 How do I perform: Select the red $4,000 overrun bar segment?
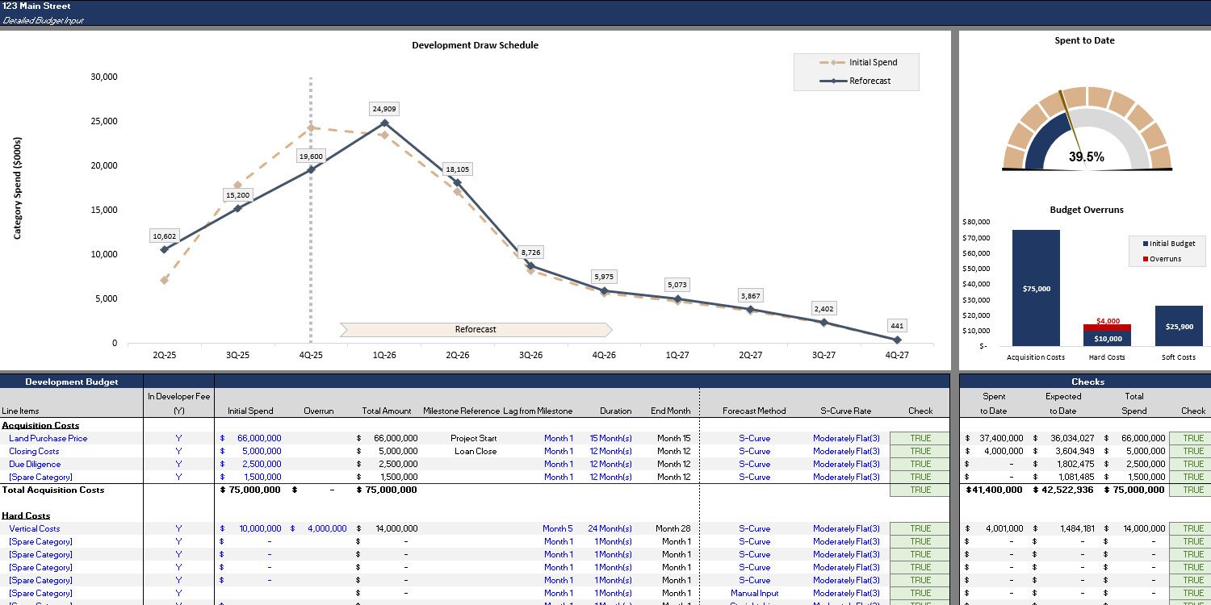point(1108,327)
